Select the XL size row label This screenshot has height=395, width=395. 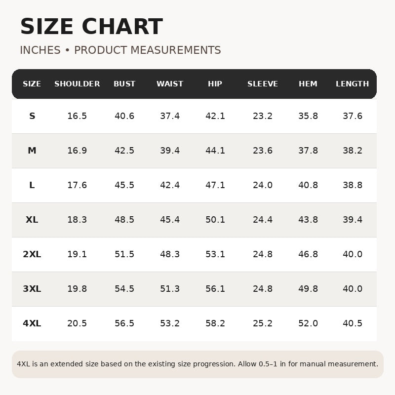click(x=32, y=220)
